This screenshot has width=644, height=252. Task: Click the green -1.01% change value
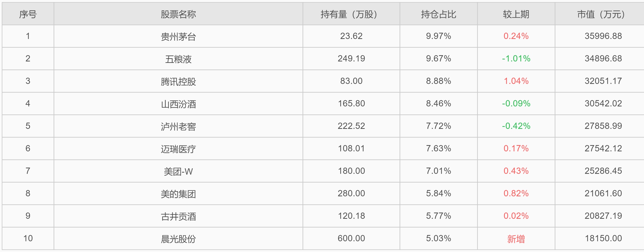click(516, 58)
